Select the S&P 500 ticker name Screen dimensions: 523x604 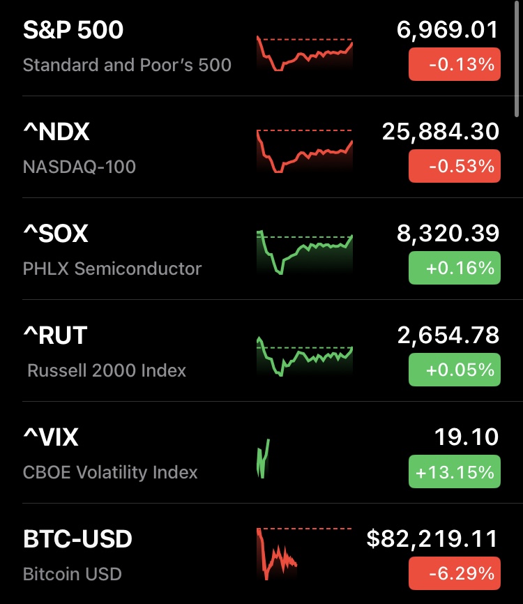coord(73,30)
